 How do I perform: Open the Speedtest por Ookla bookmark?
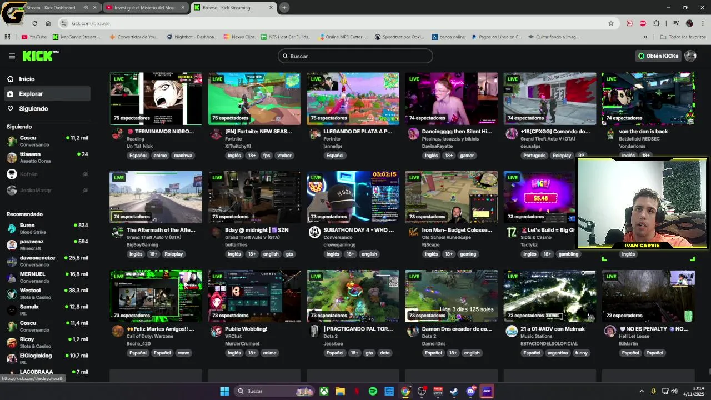click(399, 37)
